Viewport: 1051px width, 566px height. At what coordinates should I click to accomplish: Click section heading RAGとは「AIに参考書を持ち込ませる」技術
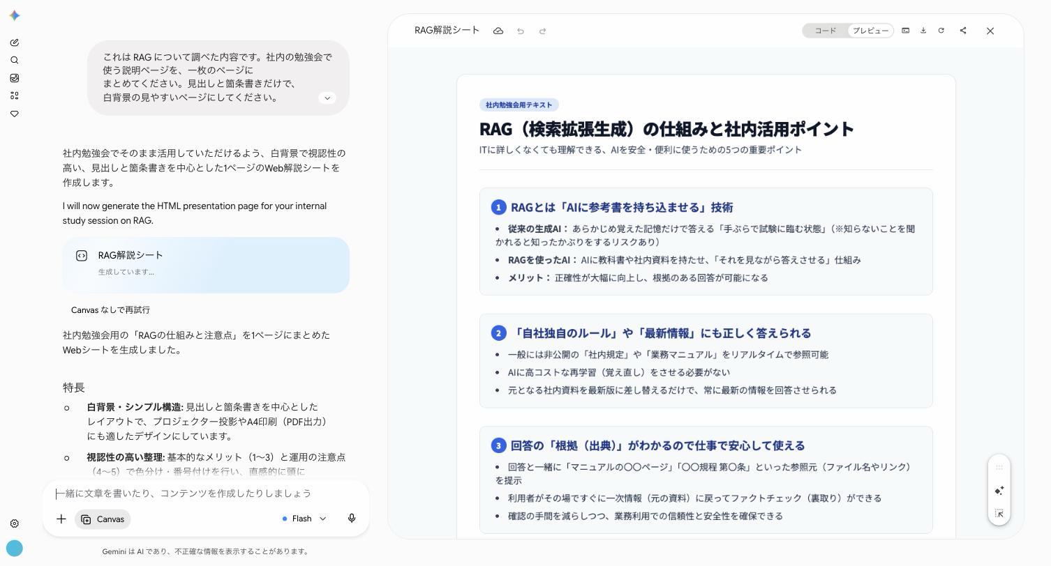pyautogui.click(x=622, y=208)
